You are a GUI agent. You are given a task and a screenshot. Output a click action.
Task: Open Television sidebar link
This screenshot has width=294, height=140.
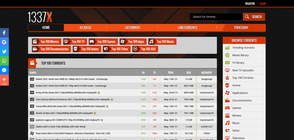tap(238, 138)
